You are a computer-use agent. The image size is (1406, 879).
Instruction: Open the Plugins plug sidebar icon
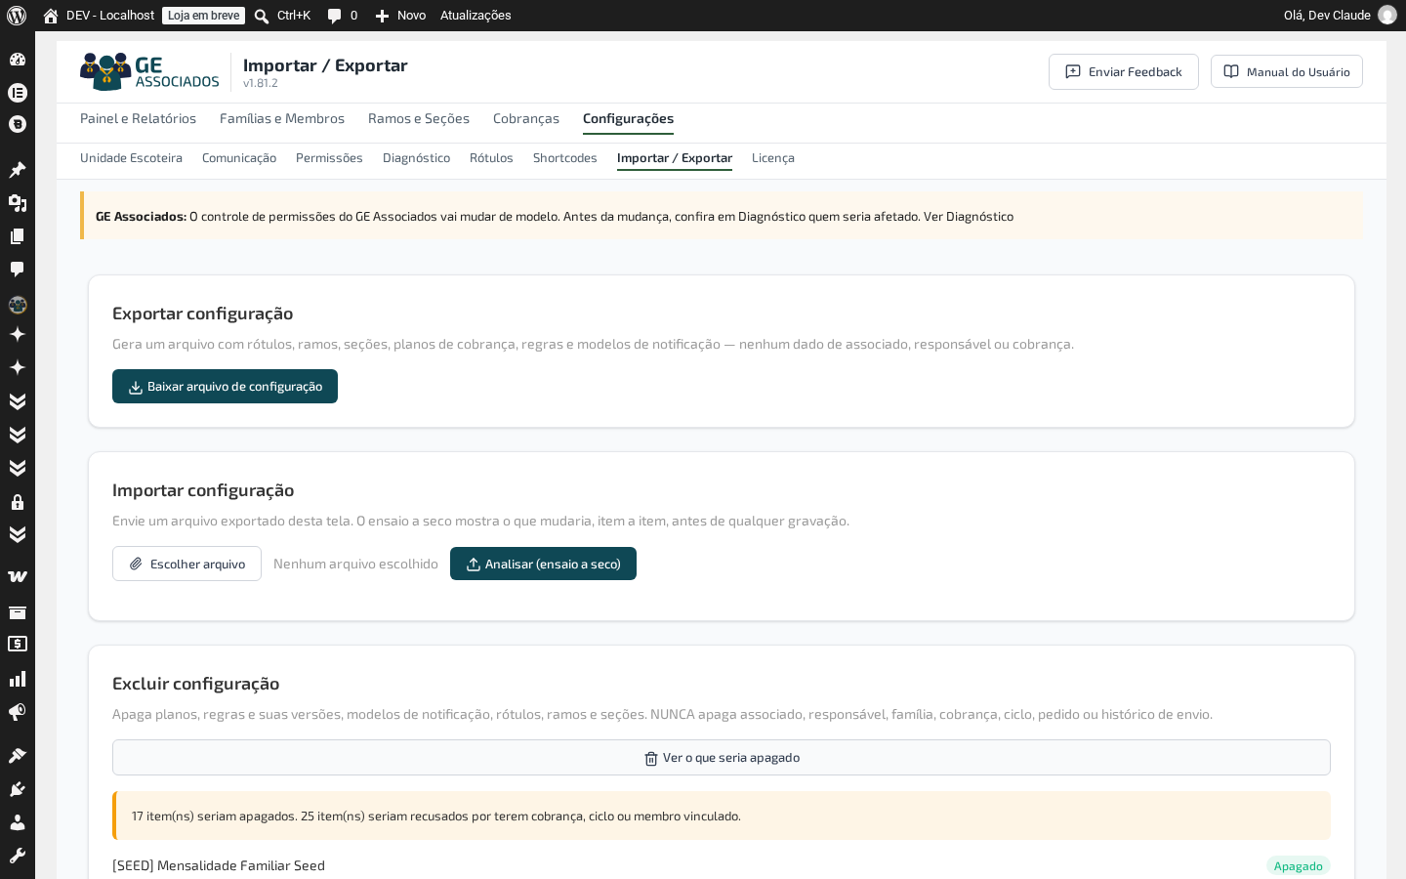point(18,789)
